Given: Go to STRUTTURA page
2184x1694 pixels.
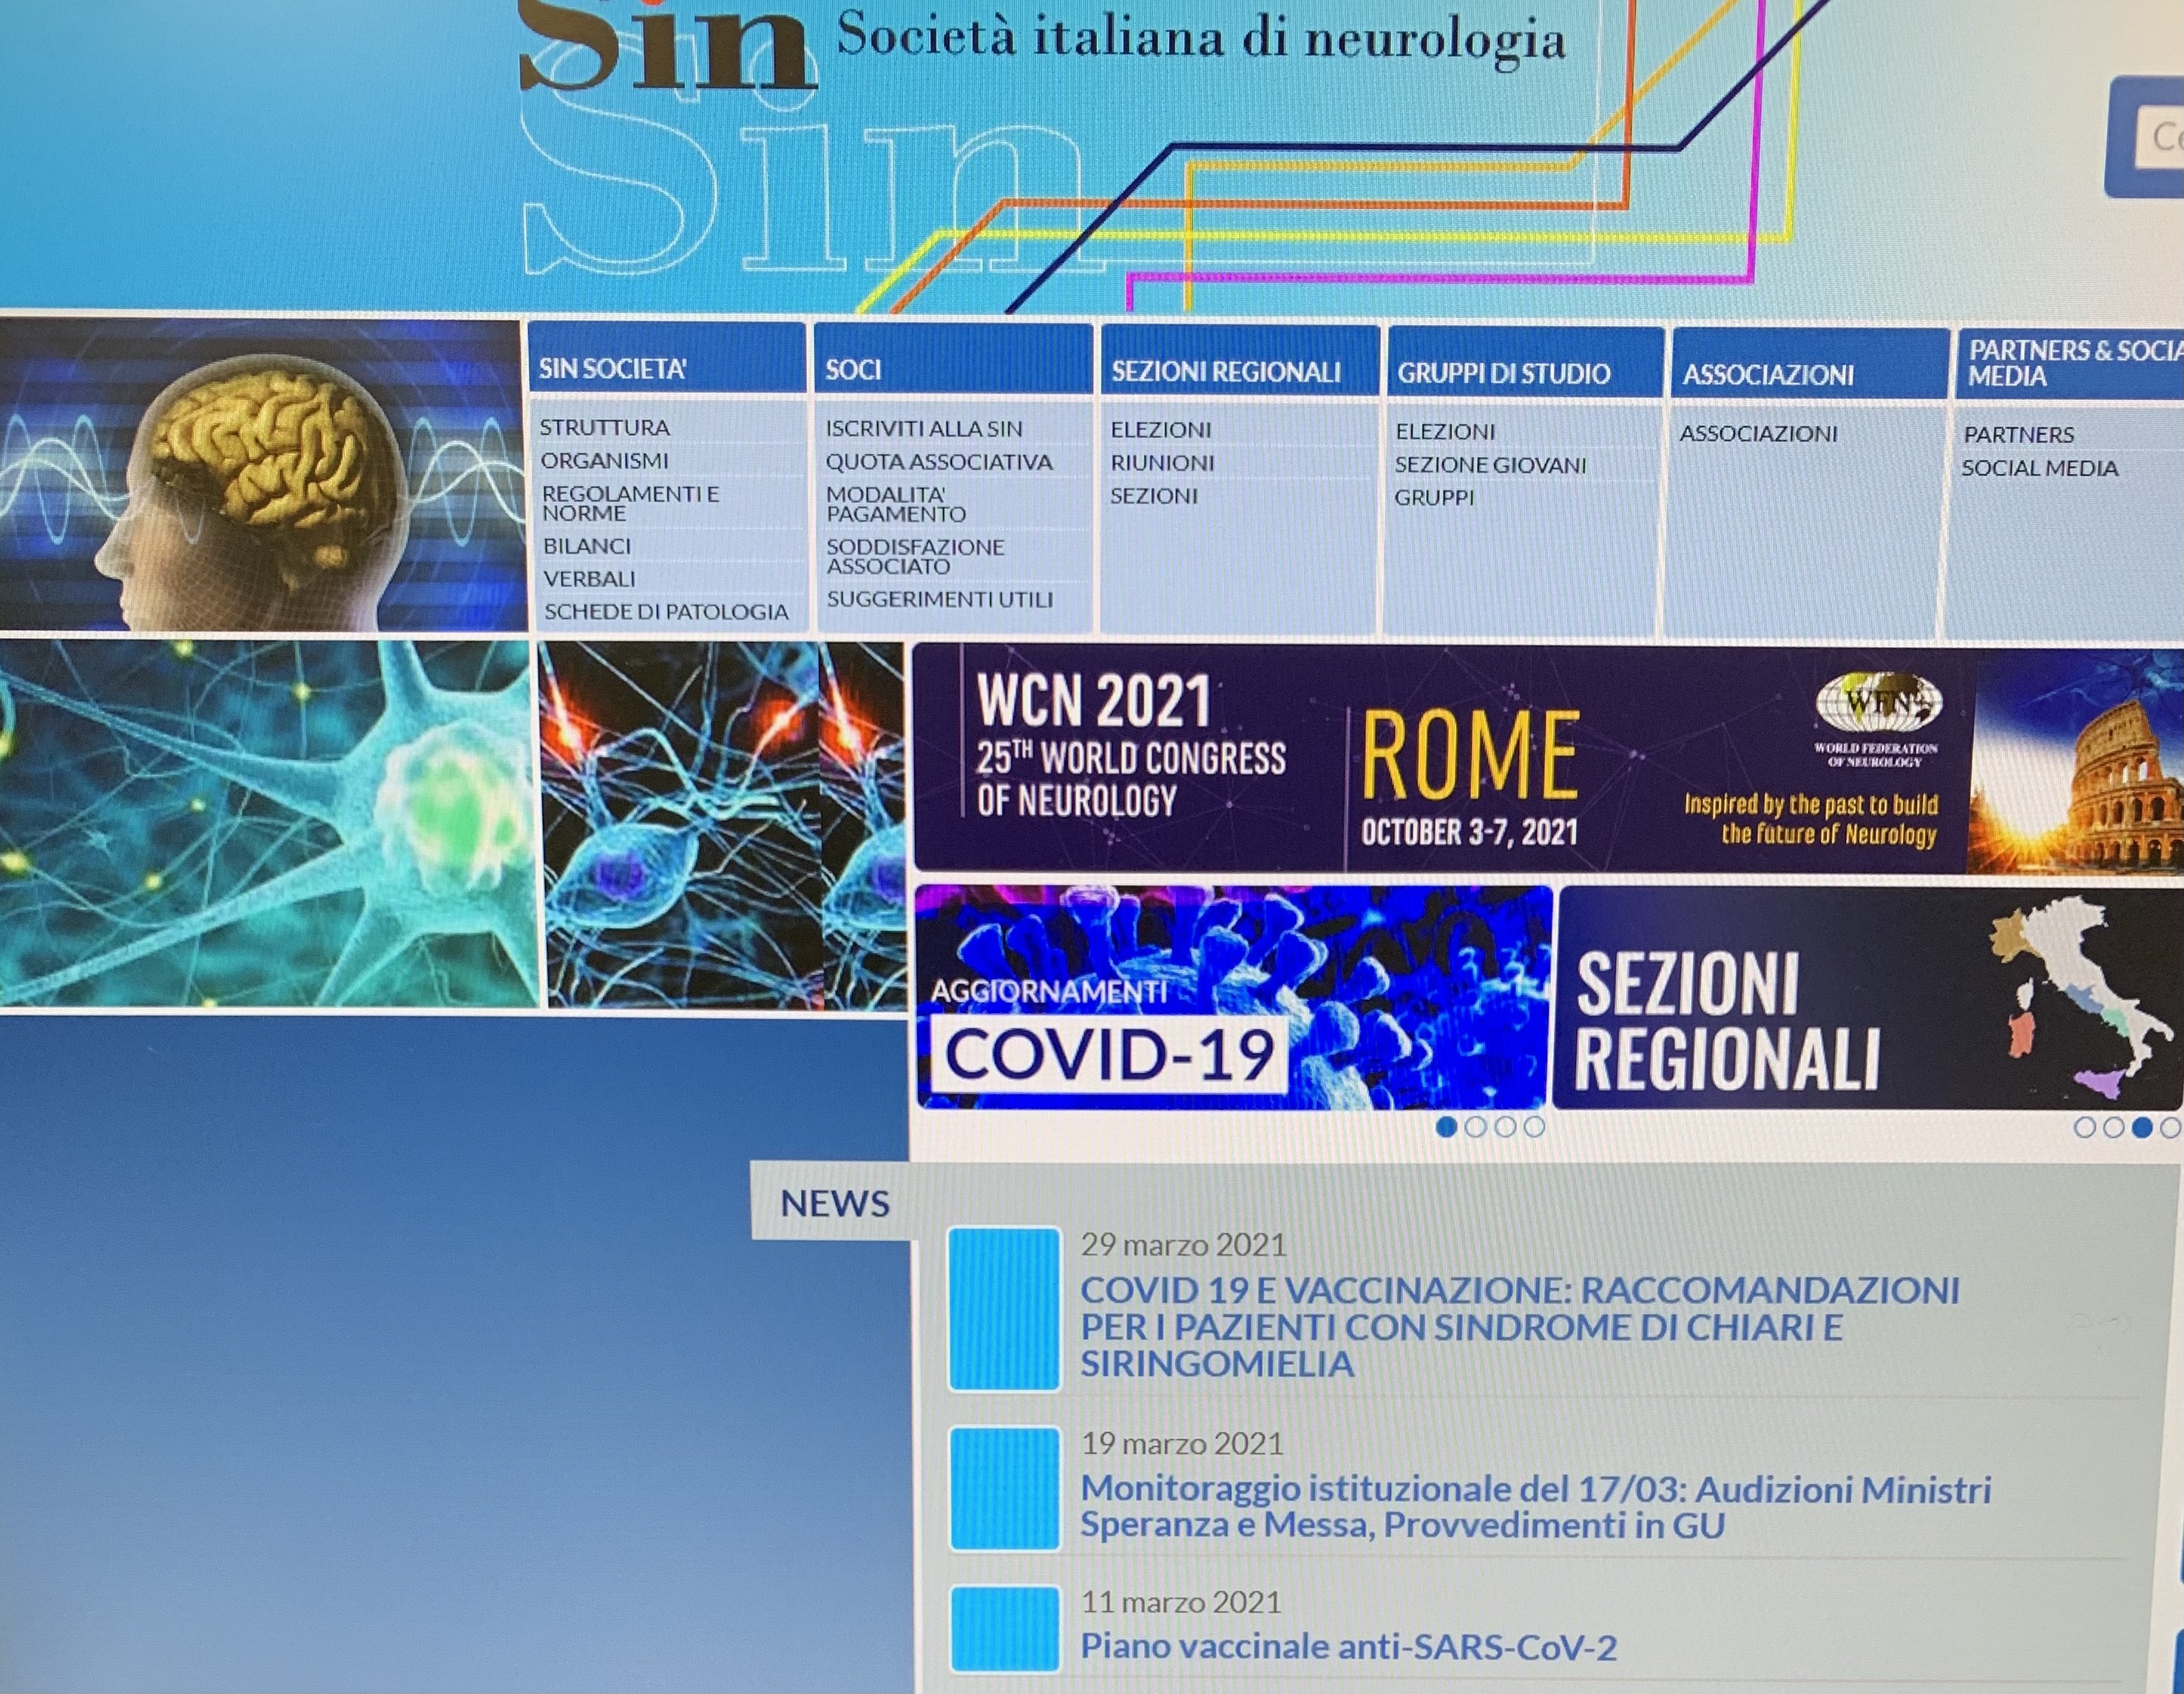Looking at the screenshot, I should coord(605,427).
